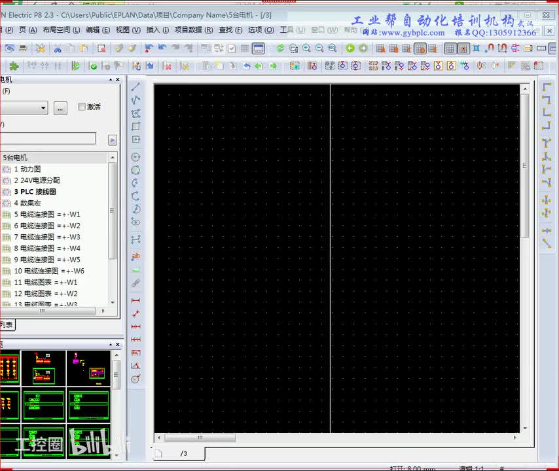This screenshot has height=471, width=559.
Task: Open the 插入 (I) menu
Action: (x=158, y=30)
